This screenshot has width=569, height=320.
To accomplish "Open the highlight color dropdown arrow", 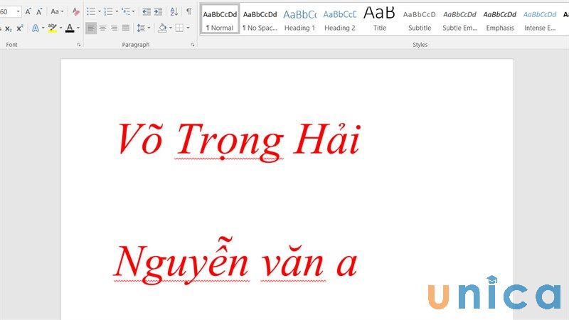I will click(x=60, y=28).
